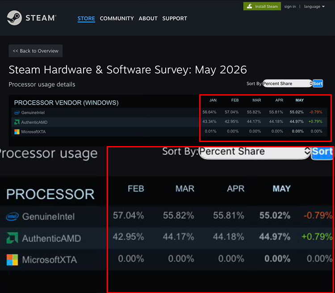The width and height of the screenshot is (335, 293).
Task: Click the large 55.81% value
Action: coord(228,215)
